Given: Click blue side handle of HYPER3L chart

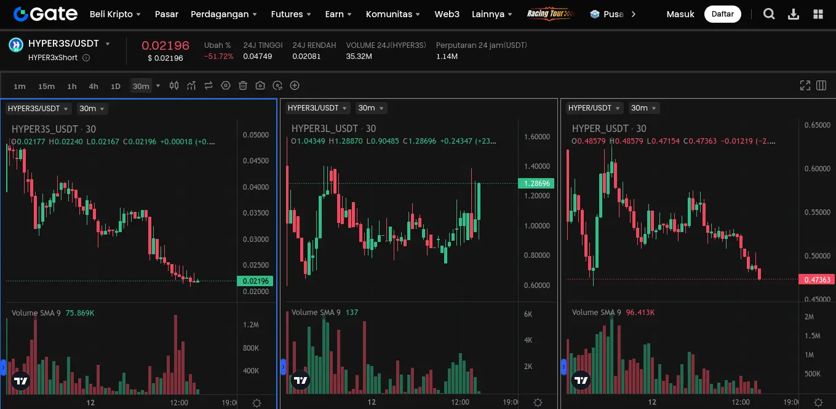Looking at the screenshot, I should coord(283,367).
